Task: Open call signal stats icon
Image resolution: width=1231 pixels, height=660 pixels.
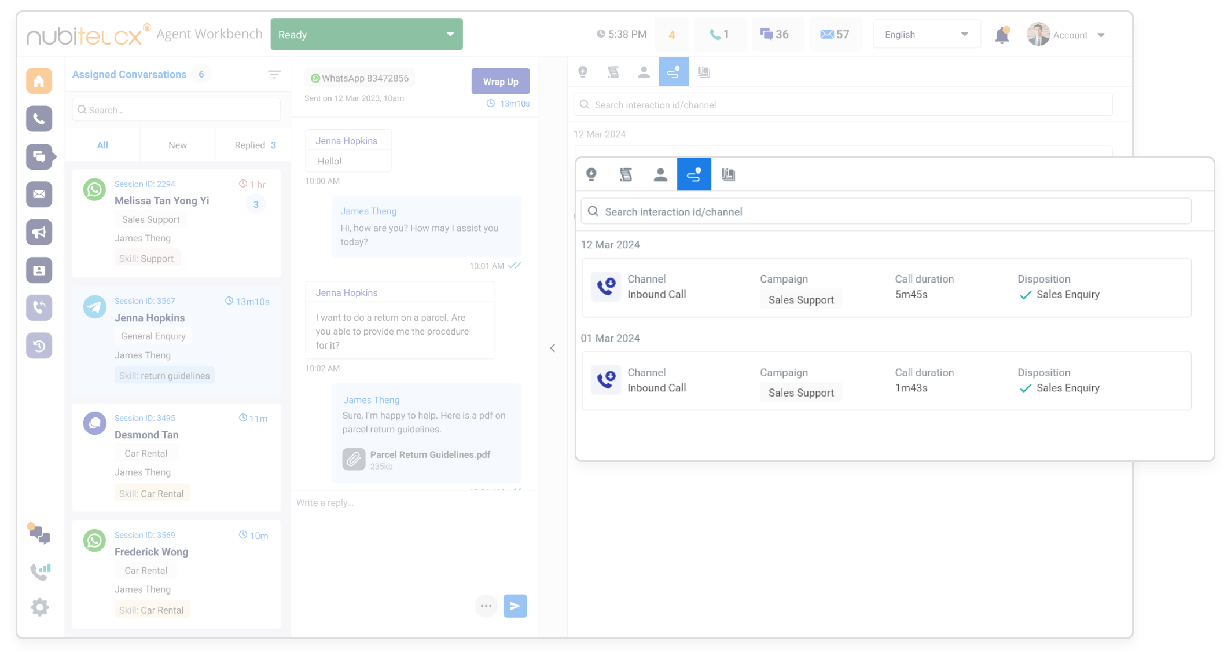Action: 40,571
